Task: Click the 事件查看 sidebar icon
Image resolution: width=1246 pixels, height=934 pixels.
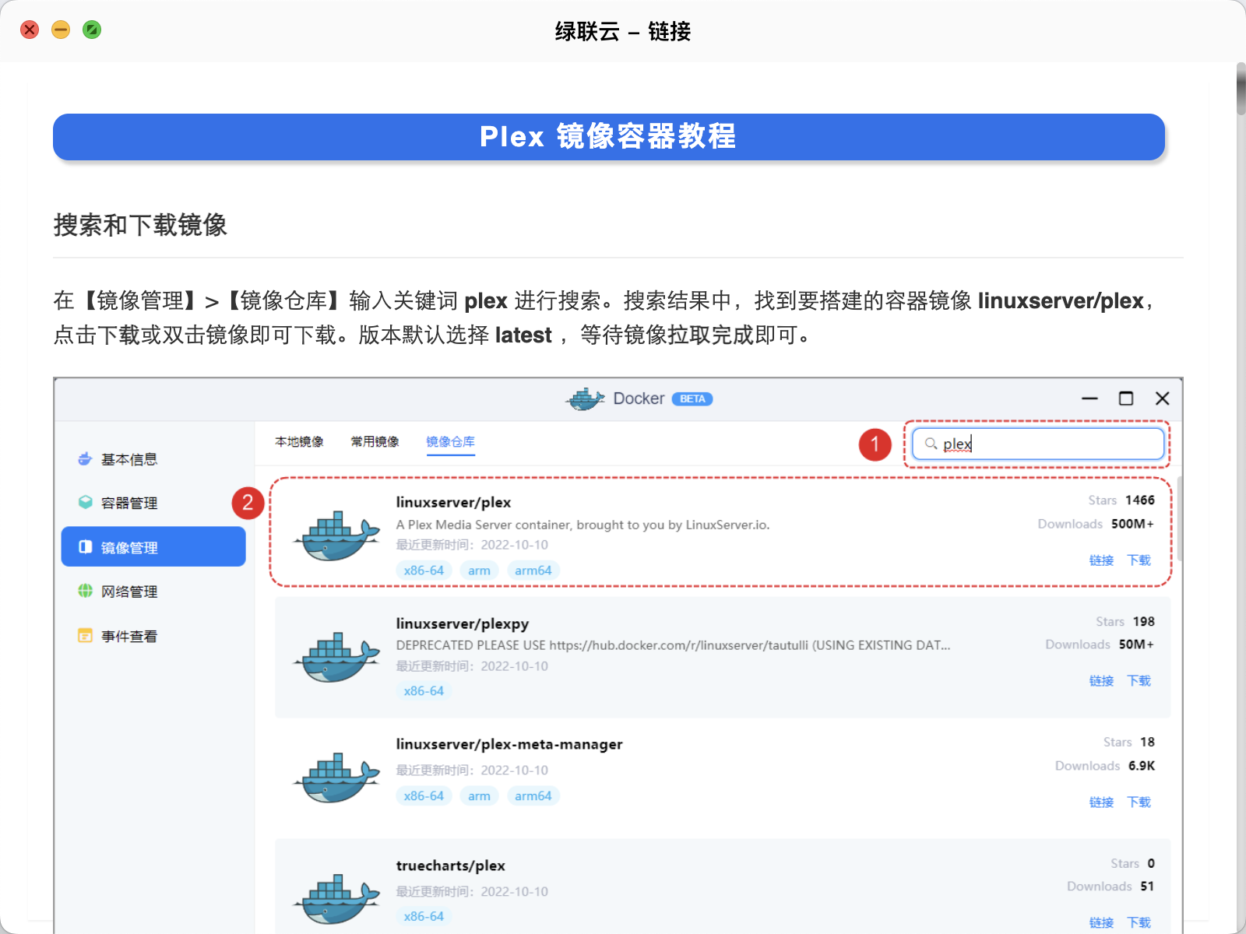Action: coord(85,636)
